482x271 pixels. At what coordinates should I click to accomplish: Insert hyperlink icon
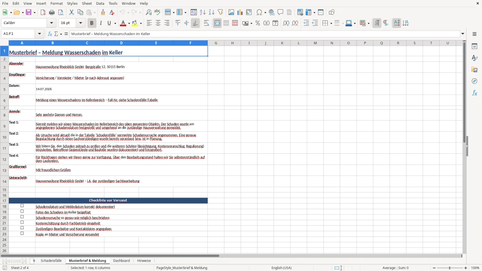(272, 12)
